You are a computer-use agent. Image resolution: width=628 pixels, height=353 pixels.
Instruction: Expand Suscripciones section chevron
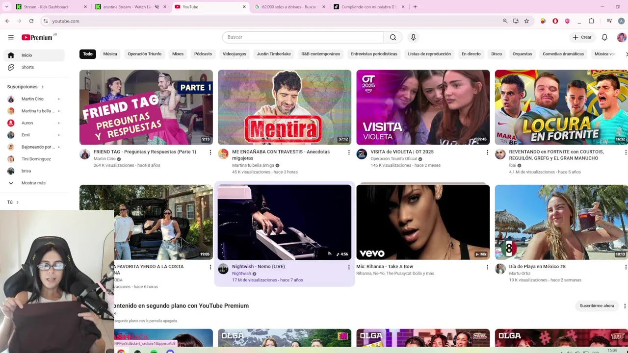tap(42, 87)
